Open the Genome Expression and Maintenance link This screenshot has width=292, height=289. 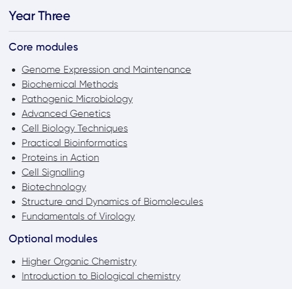(106, 70)
